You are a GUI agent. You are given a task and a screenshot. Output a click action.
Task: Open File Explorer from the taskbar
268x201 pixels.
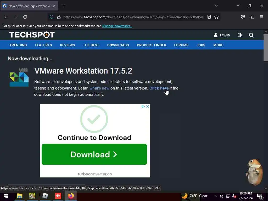click(19, 196)
